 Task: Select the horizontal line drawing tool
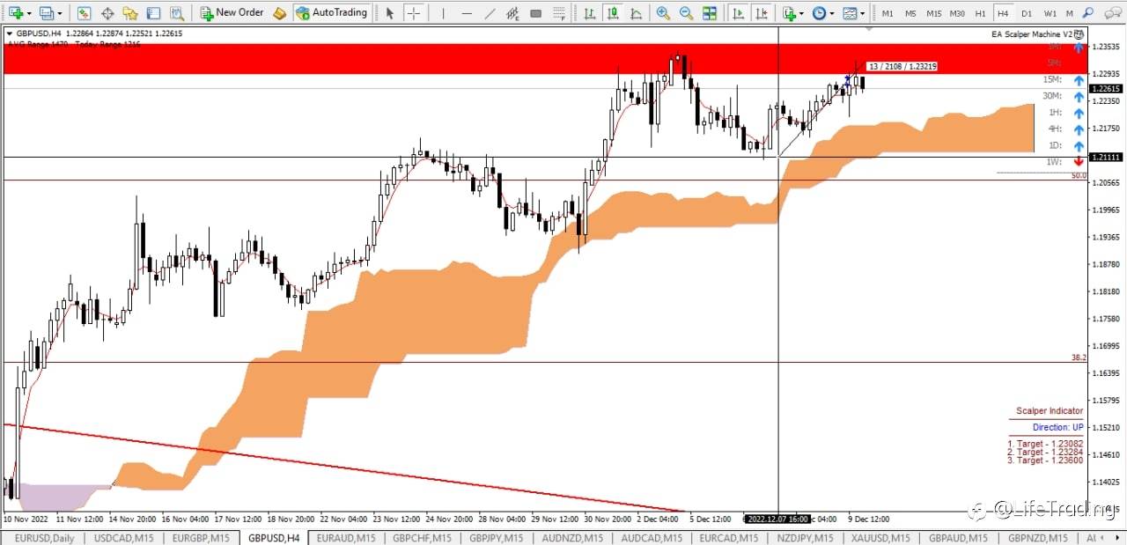[467, 13]
